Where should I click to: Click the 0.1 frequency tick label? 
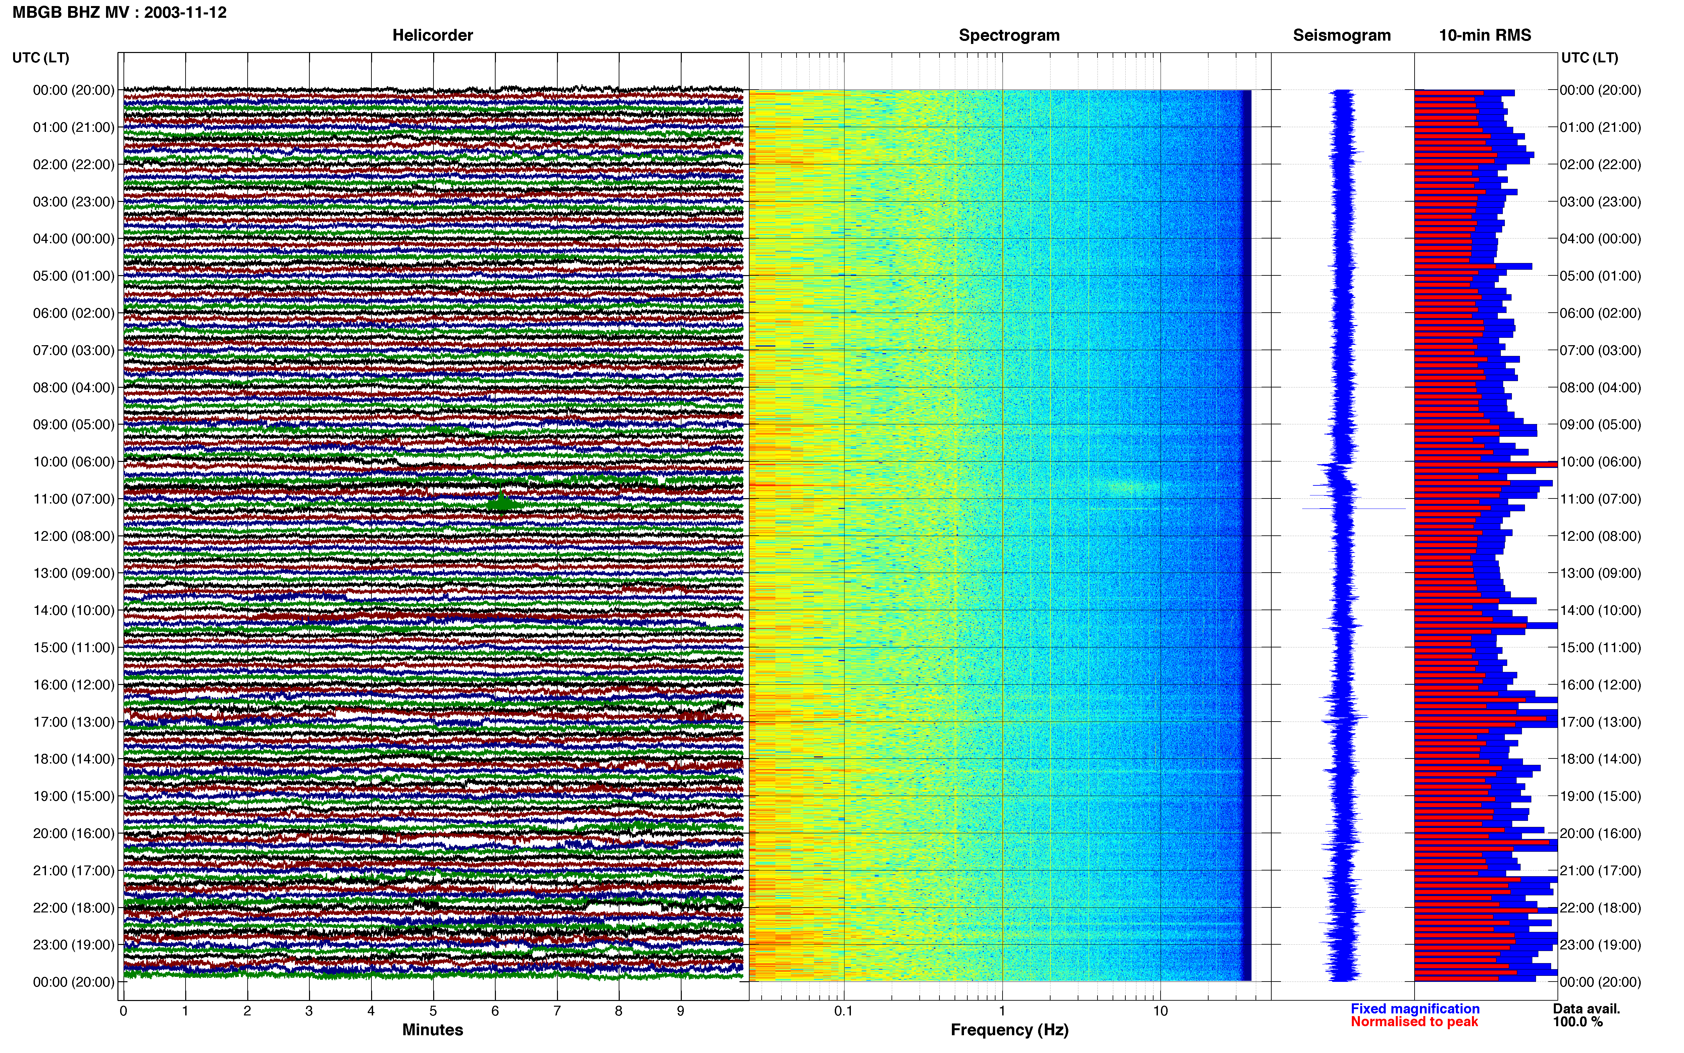point(844,1011)
